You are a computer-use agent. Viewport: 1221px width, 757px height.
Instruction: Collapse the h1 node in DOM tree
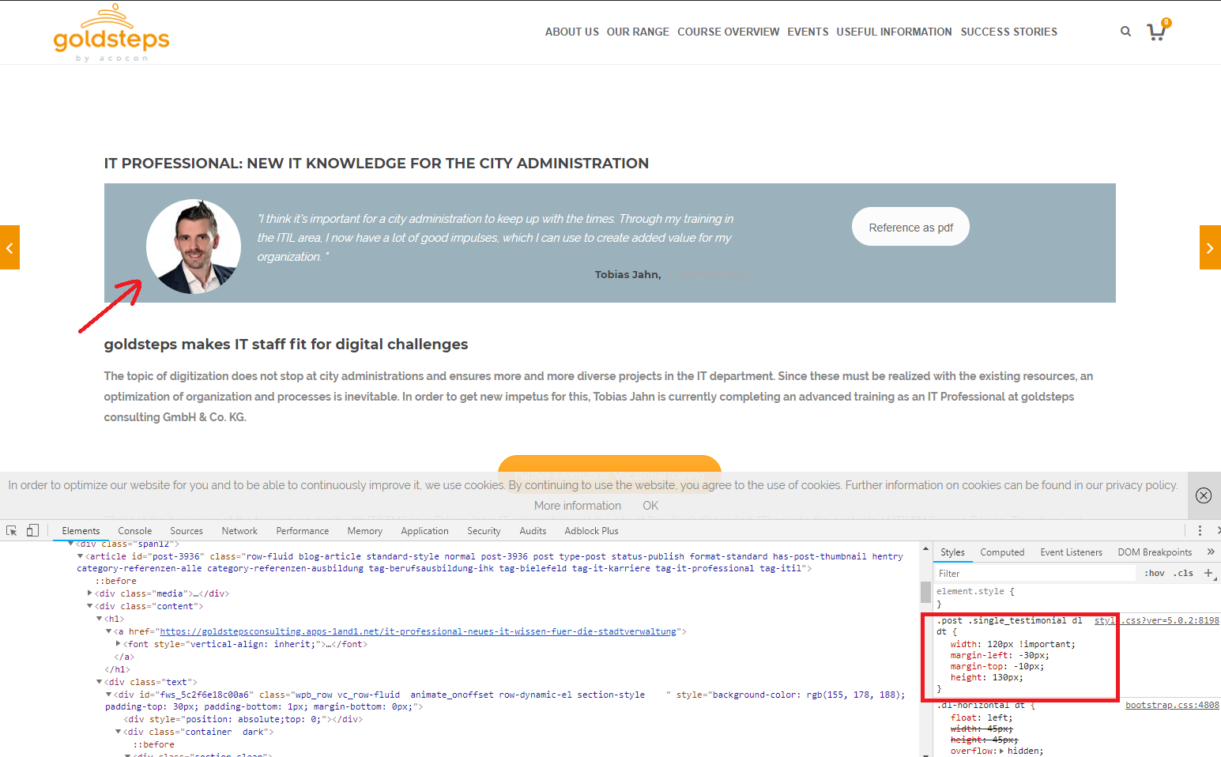[99, 619]
